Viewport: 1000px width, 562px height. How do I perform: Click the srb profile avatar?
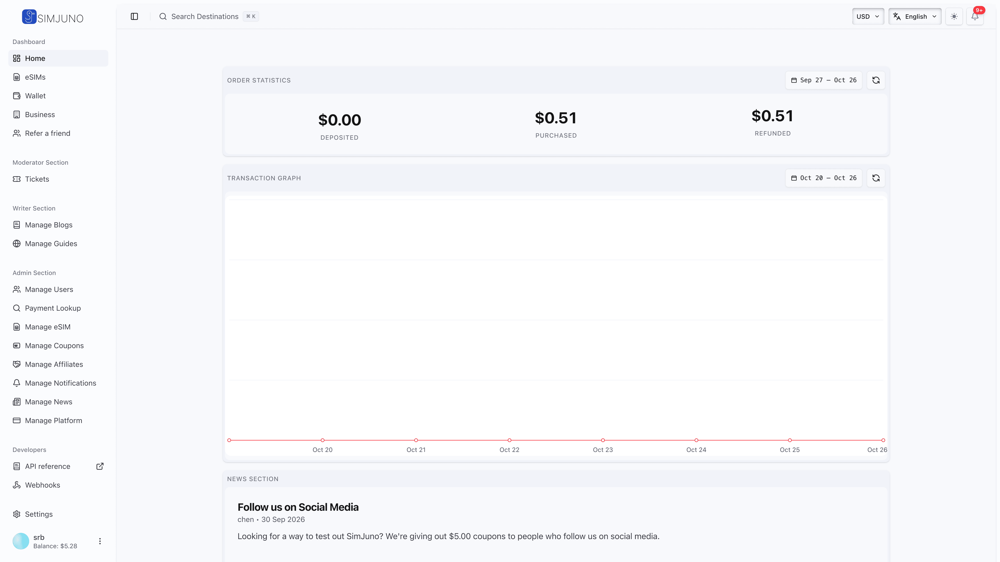pos(21,541)
